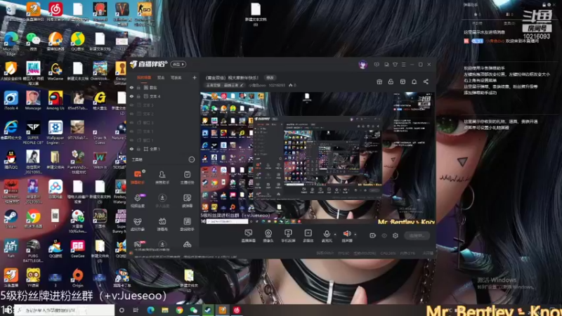
Task: Switch to the third scene tab
Action: (176, 78)
